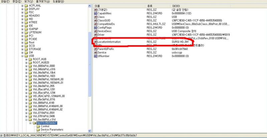Collapse the USB tree node
The height and width of the screenshot is (138, 267).
click(x=22, y=56)
